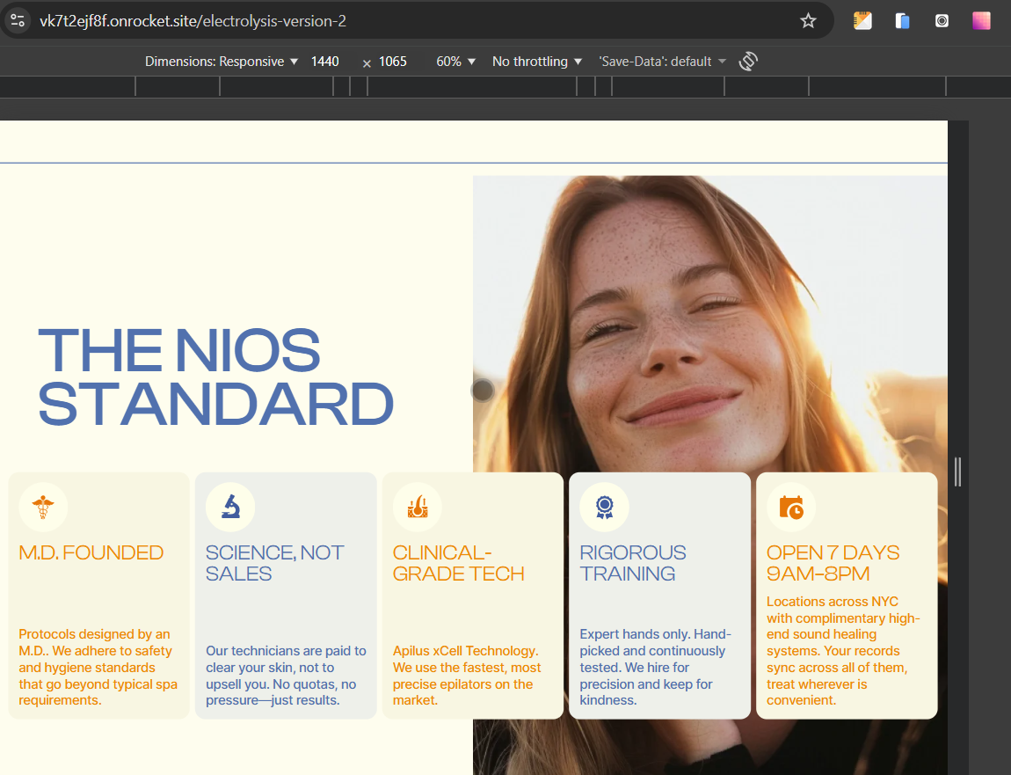Bookmark this page with the star icon
This screenshot has height=775, width=1011.
808,20
